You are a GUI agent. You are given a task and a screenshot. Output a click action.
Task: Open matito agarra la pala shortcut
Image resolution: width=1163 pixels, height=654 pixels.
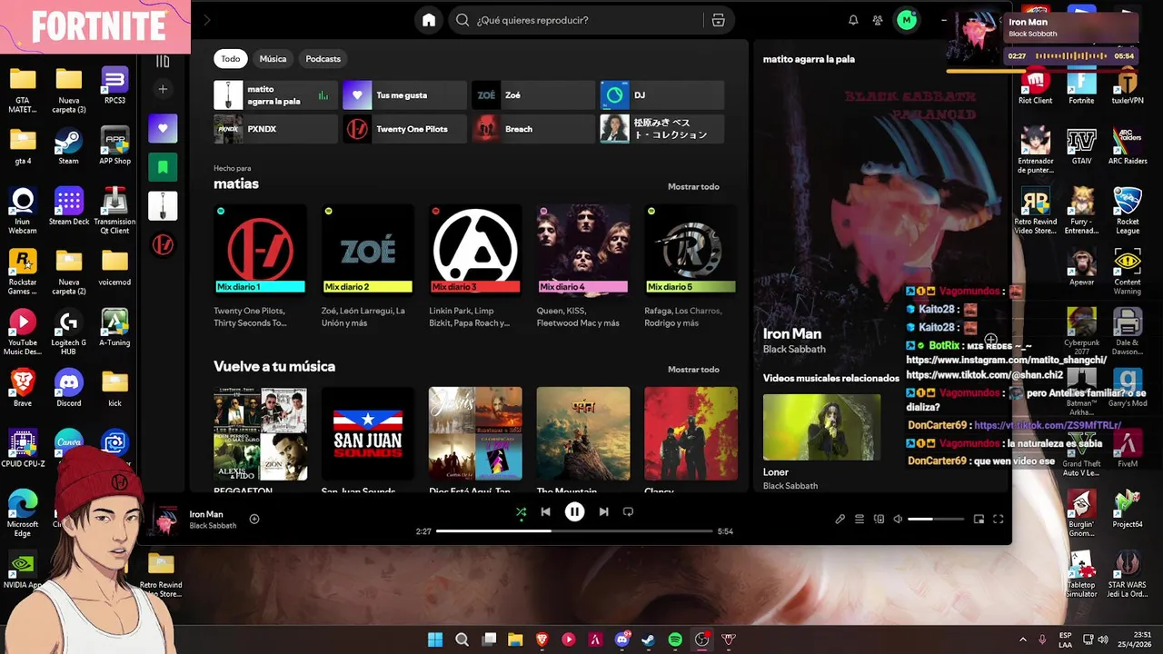tap(275, 95)
